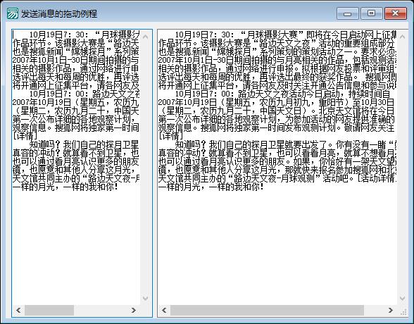Click the right pane's scroll-down arrow
Image resolution: width=414 pixels, height=324 pixels.
click(x=403, y=299)
